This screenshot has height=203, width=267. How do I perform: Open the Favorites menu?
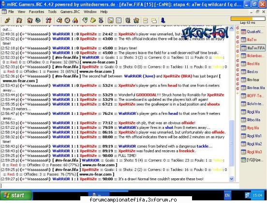click(36, 12)
